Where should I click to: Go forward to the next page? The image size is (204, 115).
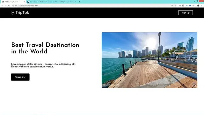pyautogui.click(x=6, y=5)
